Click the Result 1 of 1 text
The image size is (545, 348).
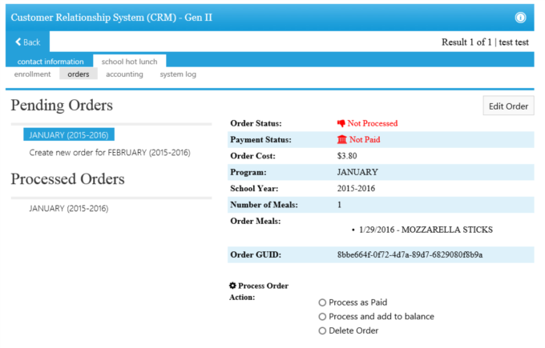click(x=466, y=42)
